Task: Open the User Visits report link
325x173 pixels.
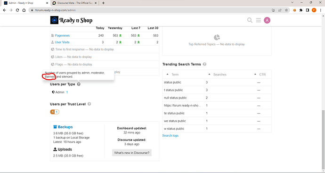Action: point(62,42)
